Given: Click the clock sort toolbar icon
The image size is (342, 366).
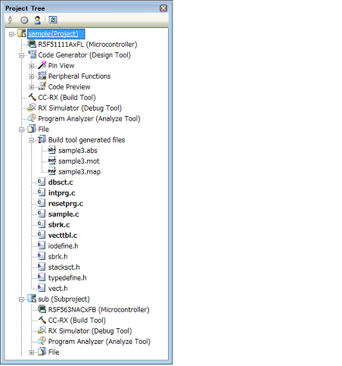Looking at the screenshot, I should [24, 20].
